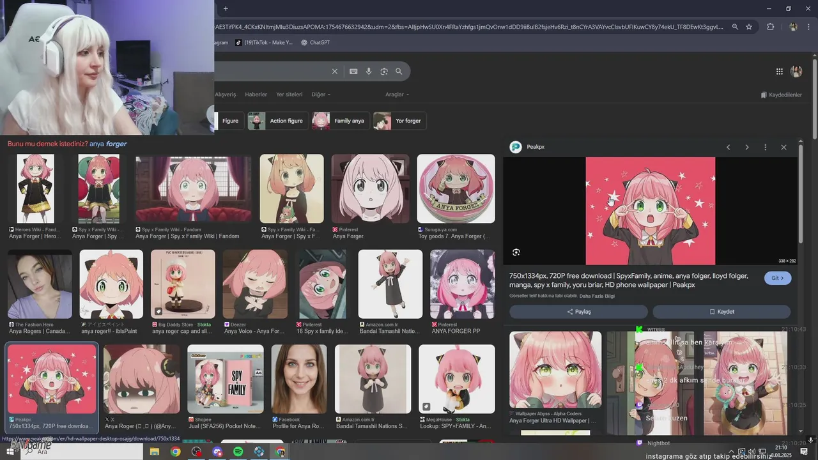This screenshot has width=818, height=460.
Task: Select the Family anya filter chip
Action: pos(340,121)
